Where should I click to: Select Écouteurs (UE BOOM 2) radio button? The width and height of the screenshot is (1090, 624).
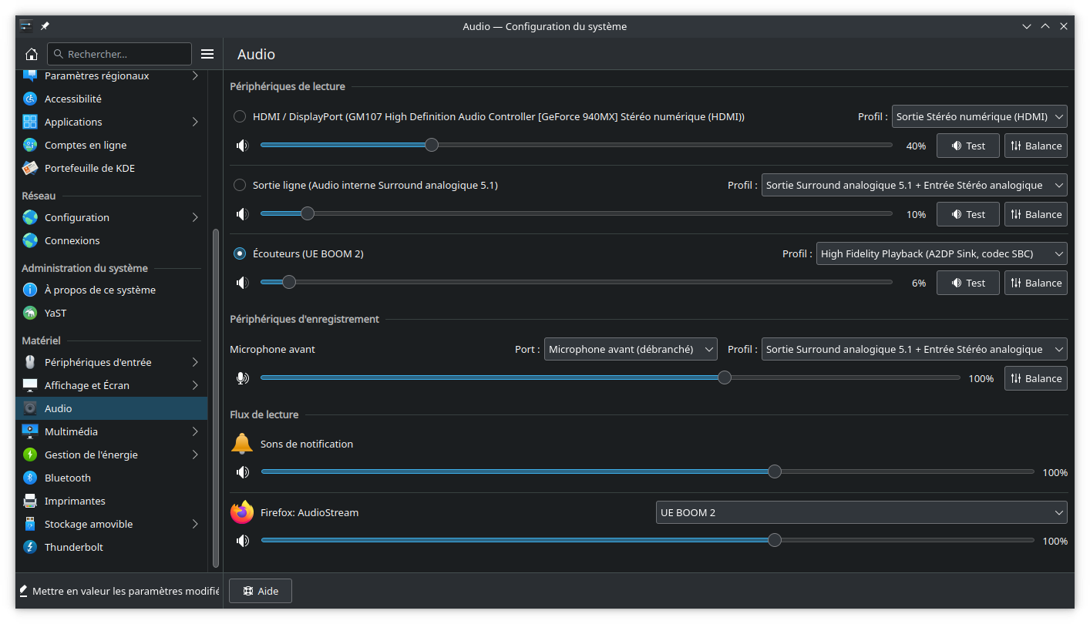point(240,253)
